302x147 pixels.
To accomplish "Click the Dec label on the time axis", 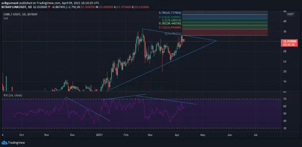I will 72,135.
